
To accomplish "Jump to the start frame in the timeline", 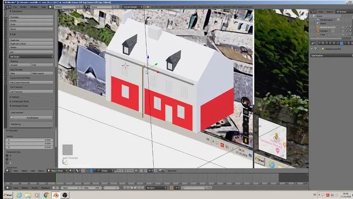I will pos(125,188).
